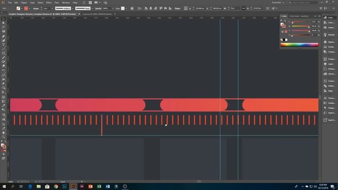Switch to the second document tab
The height and width of the screenshot is (190, 338).
pos(97,14)
